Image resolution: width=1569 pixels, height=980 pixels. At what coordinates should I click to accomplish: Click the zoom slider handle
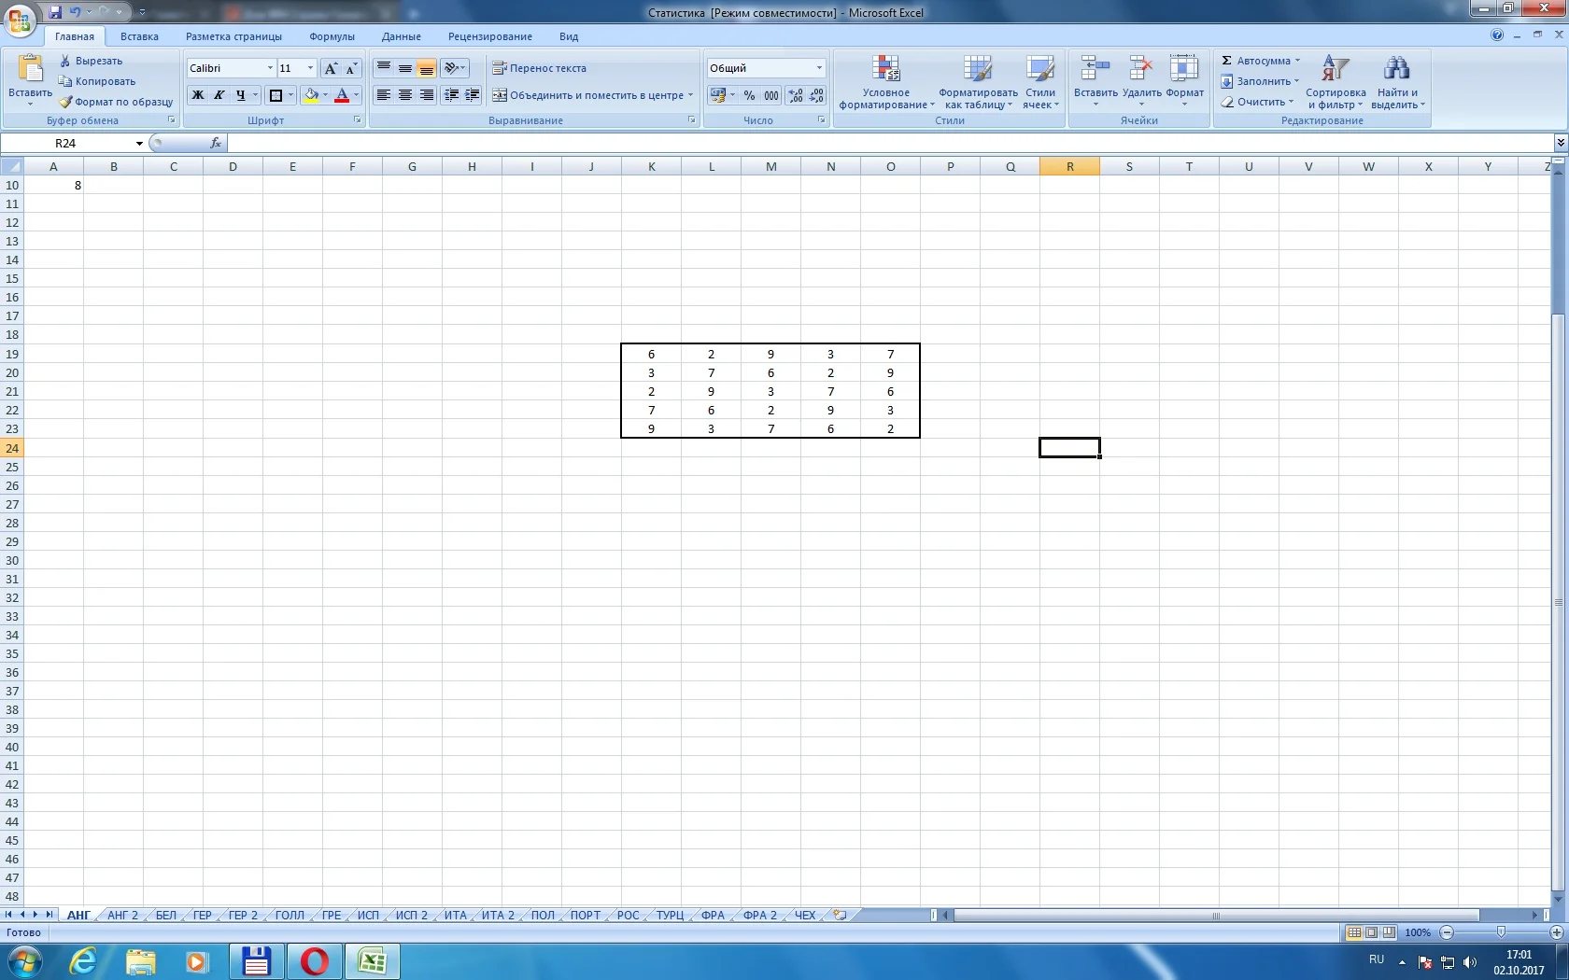pos(1501,932)
